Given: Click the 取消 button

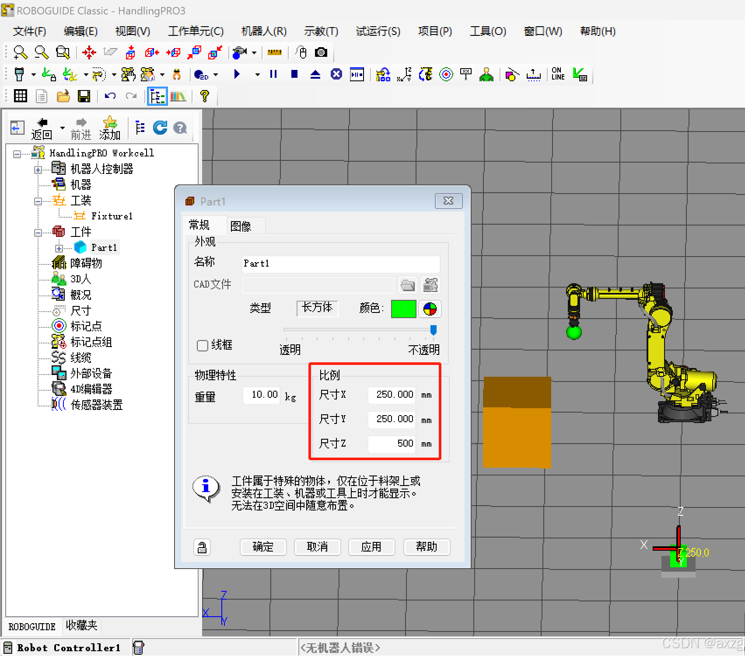Looking at the screenshot, I should pyautogui.click(x=317, y=547).
